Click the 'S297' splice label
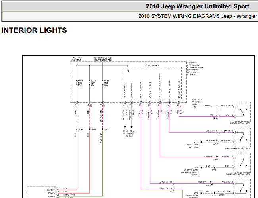The image size is (258, 198). coord(106,129)
